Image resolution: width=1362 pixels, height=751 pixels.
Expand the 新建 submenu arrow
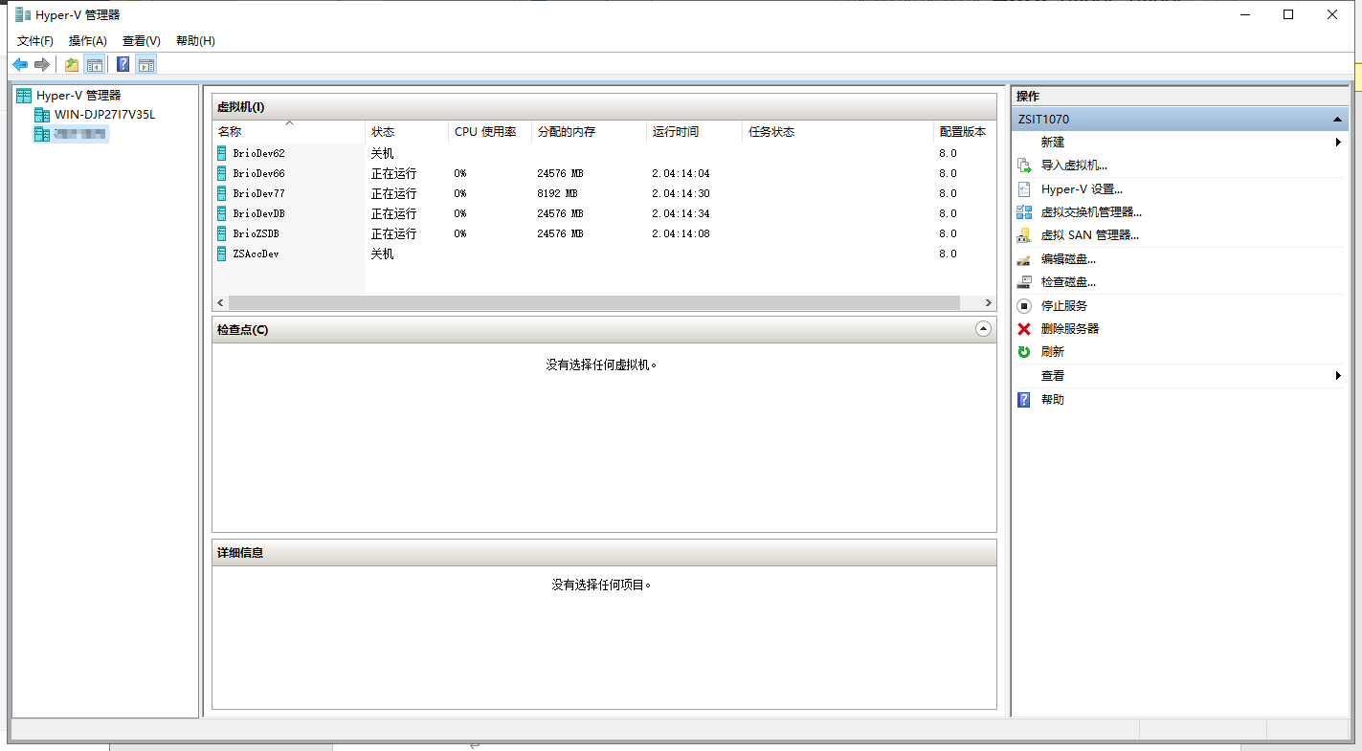(x=1338, y=143)
